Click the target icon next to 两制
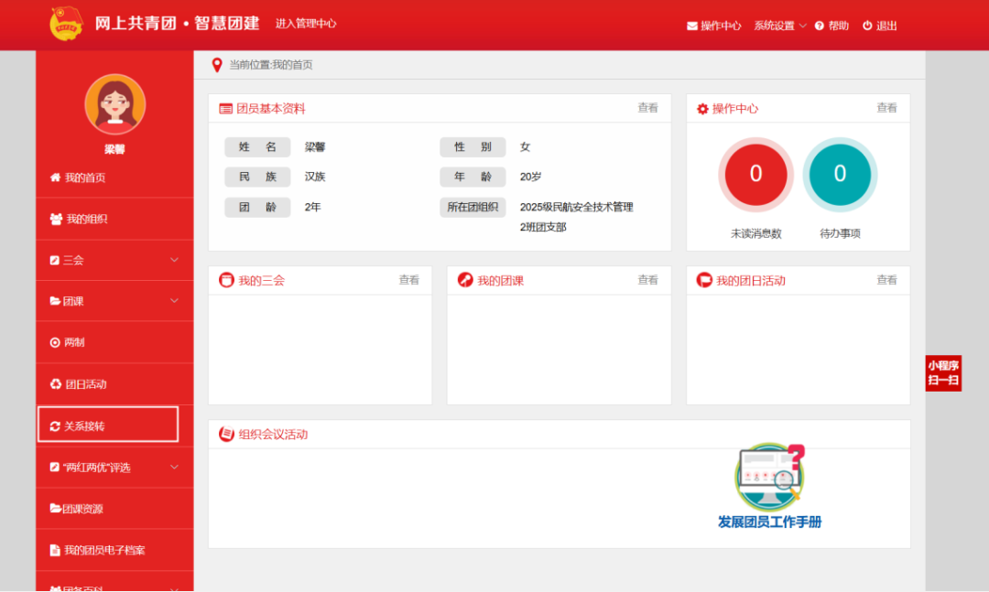 point(55,342)
